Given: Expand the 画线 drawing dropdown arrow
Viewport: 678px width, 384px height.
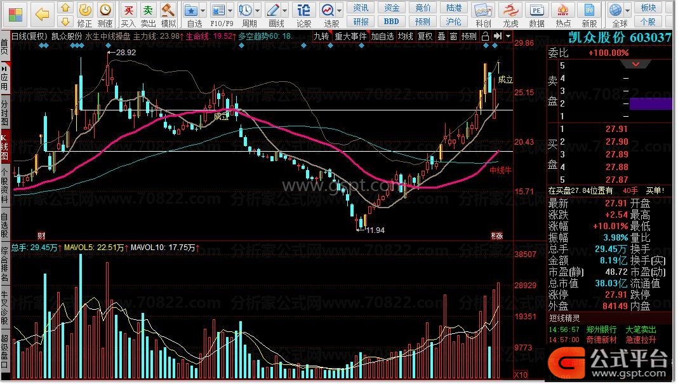Looking at the screenshot, I should click(285, 10).
